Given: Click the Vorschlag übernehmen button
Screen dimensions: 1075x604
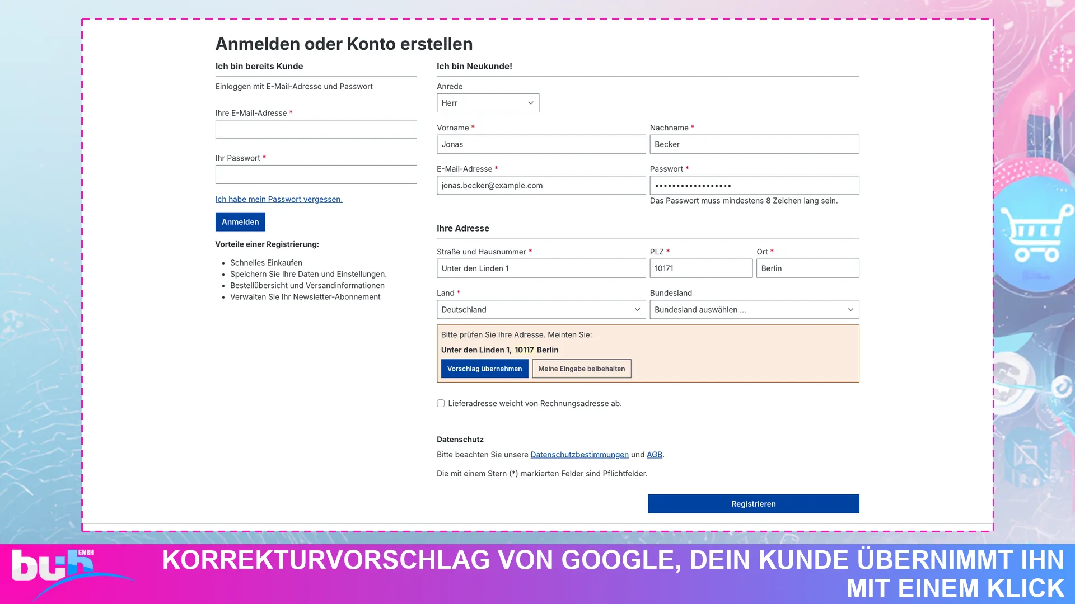Looking at the screenshot, I should point(484,369).
